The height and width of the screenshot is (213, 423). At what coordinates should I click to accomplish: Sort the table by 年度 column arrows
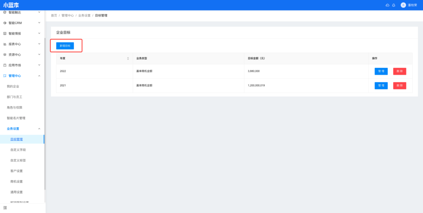point(128,58)
